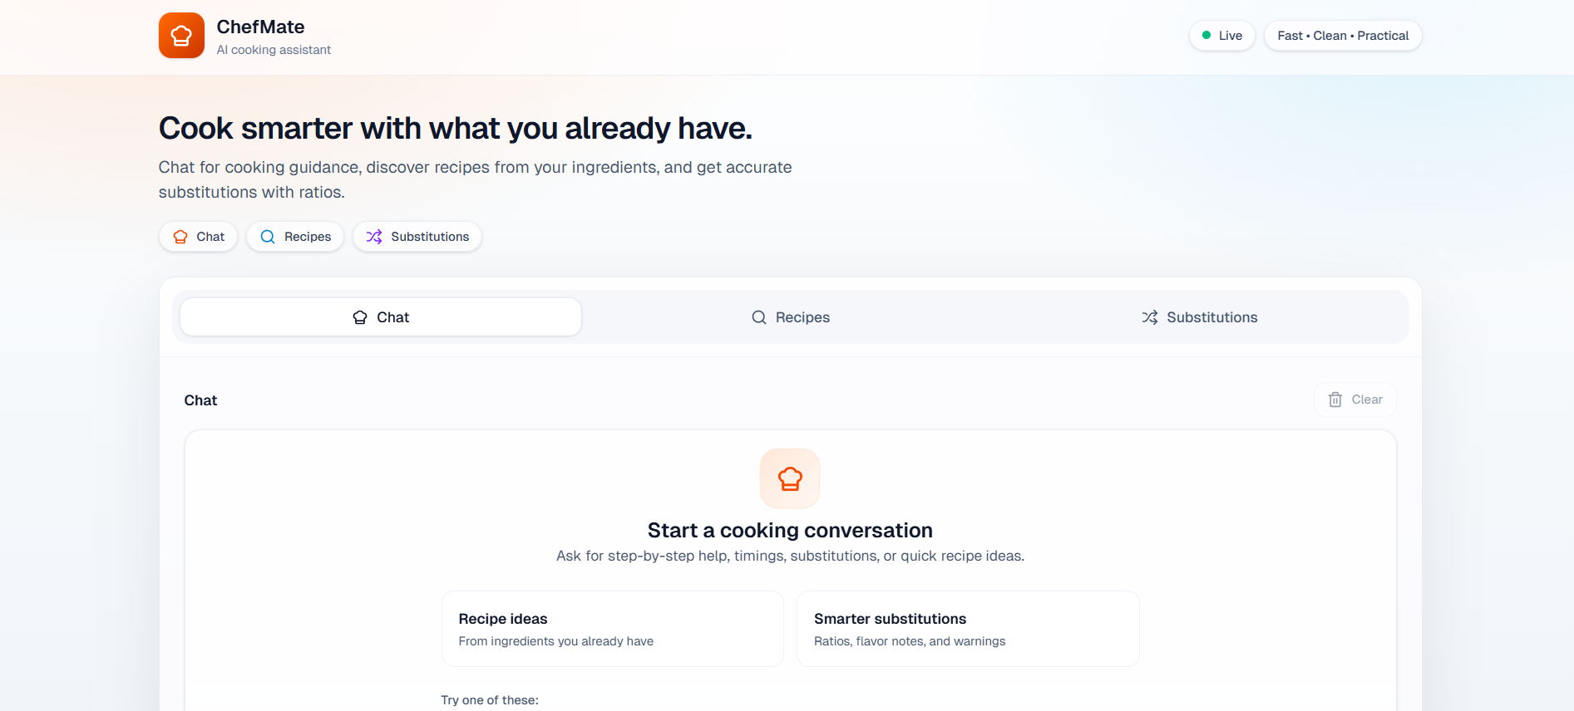Image resolution: width=1574 pixels, height=711 pixels.
Task: Open the Smarter substitutions card
Action: point(968,629)
